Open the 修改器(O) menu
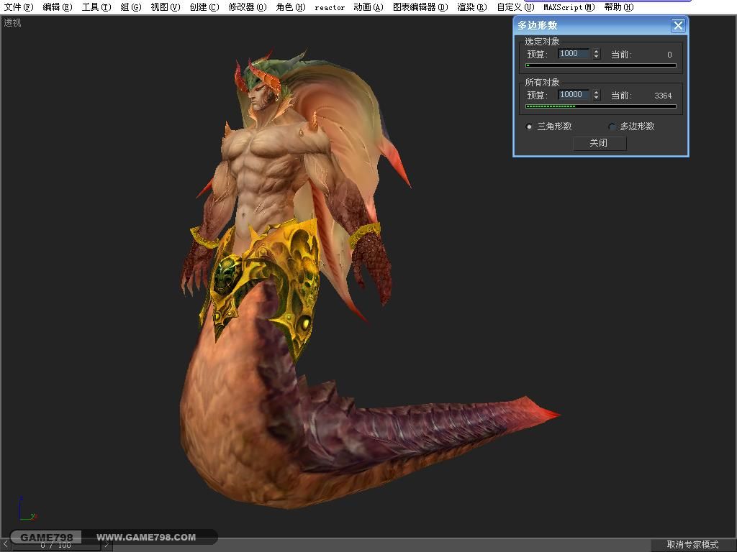 248,7
